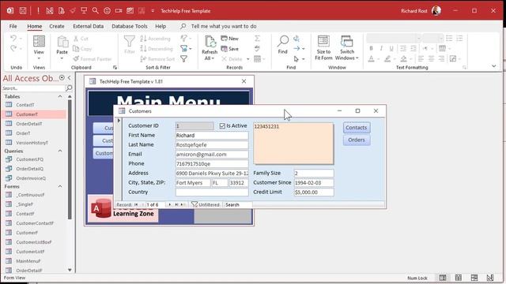This screenshot has width=506, height=284.
Task: Collapse the ribbon with chevron
Action: point(493,66)
